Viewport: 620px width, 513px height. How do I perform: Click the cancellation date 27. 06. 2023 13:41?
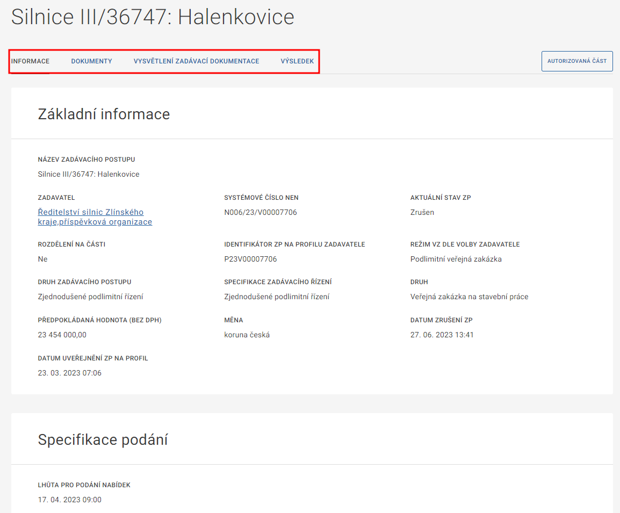[x=442, y=335]
